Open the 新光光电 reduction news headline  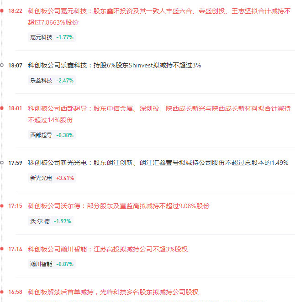pyautogui.click(x=158, y=163)
